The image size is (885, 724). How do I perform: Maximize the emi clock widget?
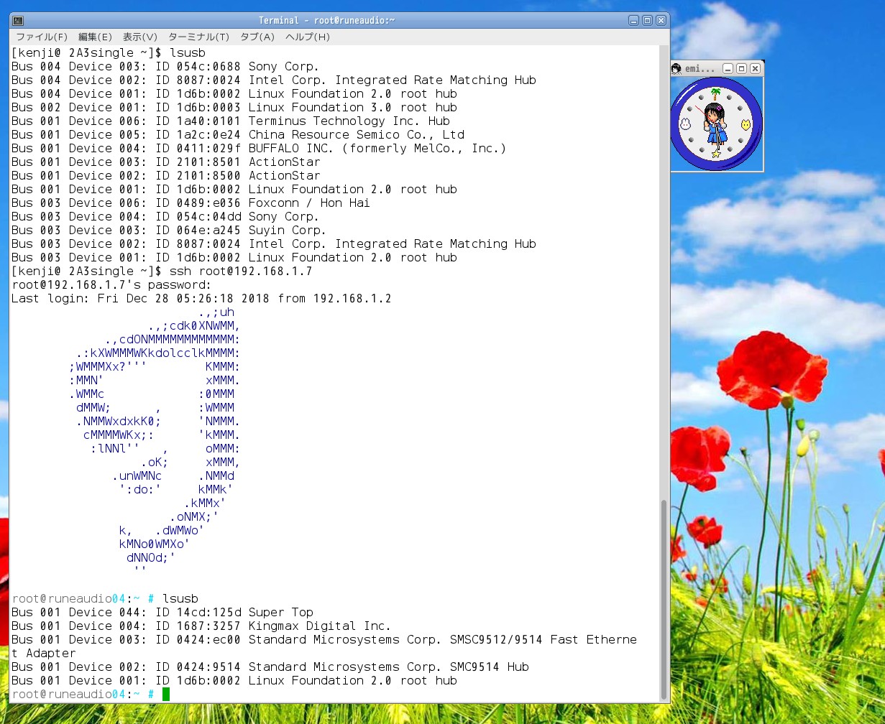(741, 69)
